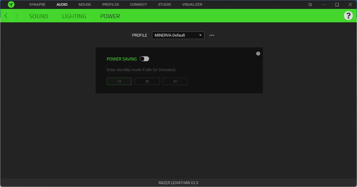Open the Visualizer tab
Screen dimensions: 357x187
pos(192,5)
